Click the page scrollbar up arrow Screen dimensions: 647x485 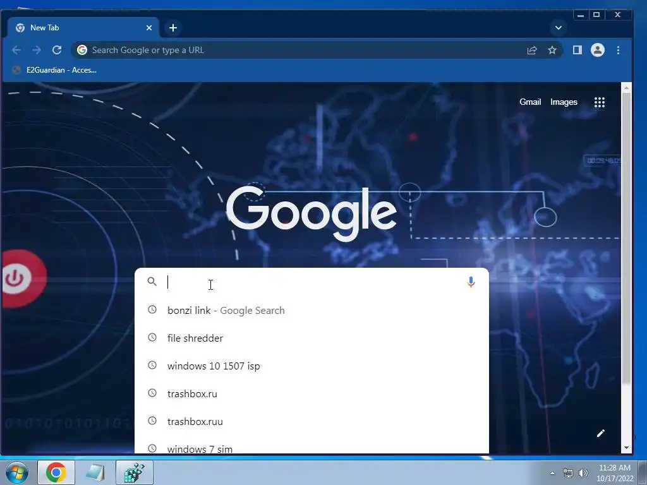(x=626, y=88)
